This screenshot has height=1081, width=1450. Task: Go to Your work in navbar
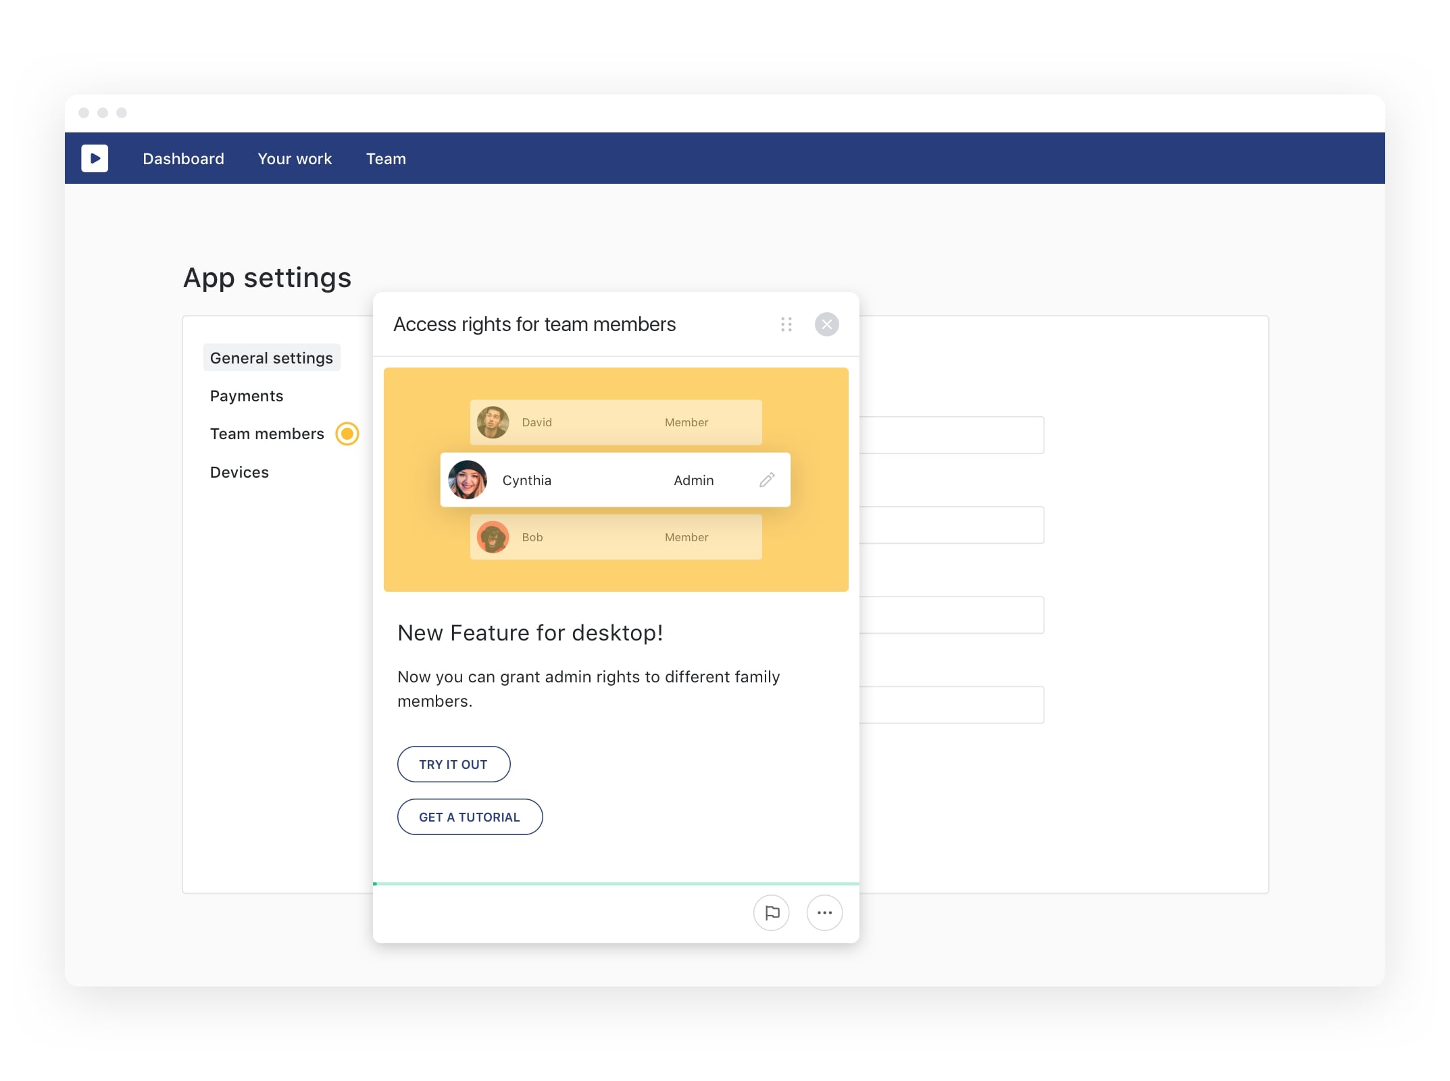click(x=295, y=159)
